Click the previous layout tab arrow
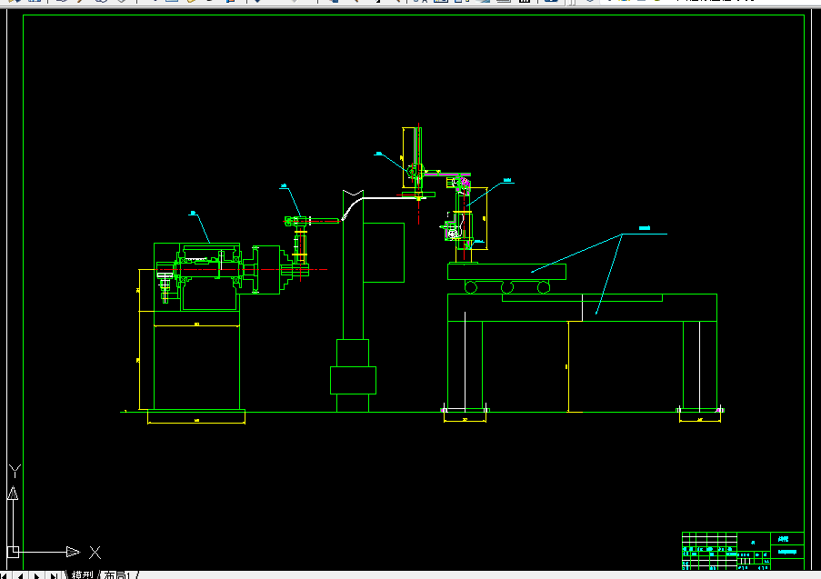This screenshot has height=579, width=821. pos(20,575)
